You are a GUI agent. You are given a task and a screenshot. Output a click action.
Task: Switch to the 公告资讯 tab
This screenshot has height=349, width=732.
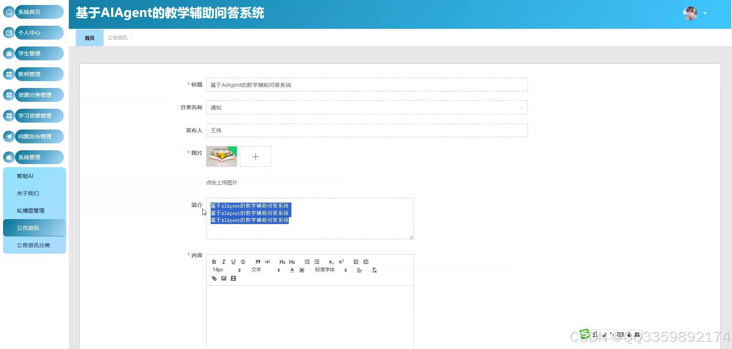pyautogui.click(x=117, y=37)
